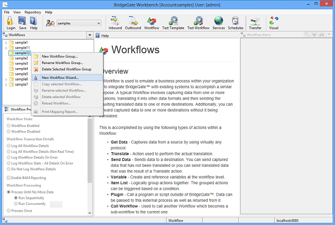This screenshot has height=225, width=335.
Task: Open the Outbound toolbar tool
Action: click(133, 22)
